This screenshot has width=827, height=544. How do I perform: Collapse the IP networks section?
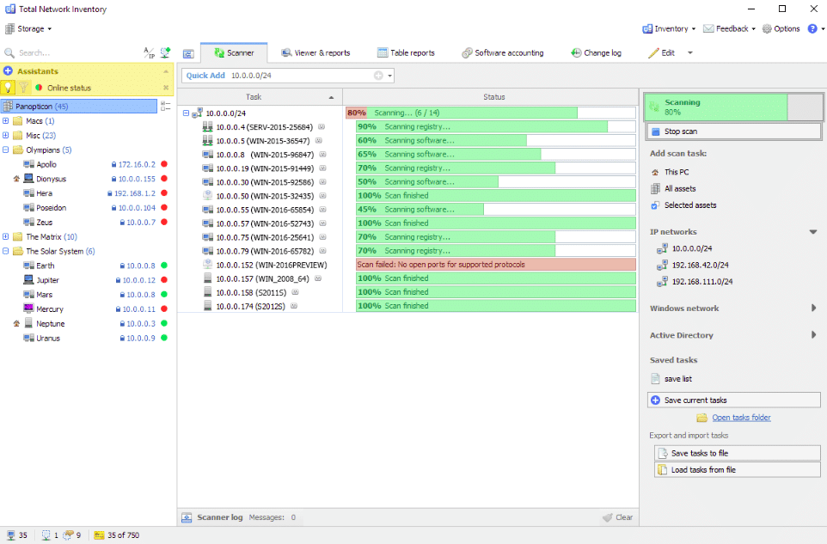812,232
